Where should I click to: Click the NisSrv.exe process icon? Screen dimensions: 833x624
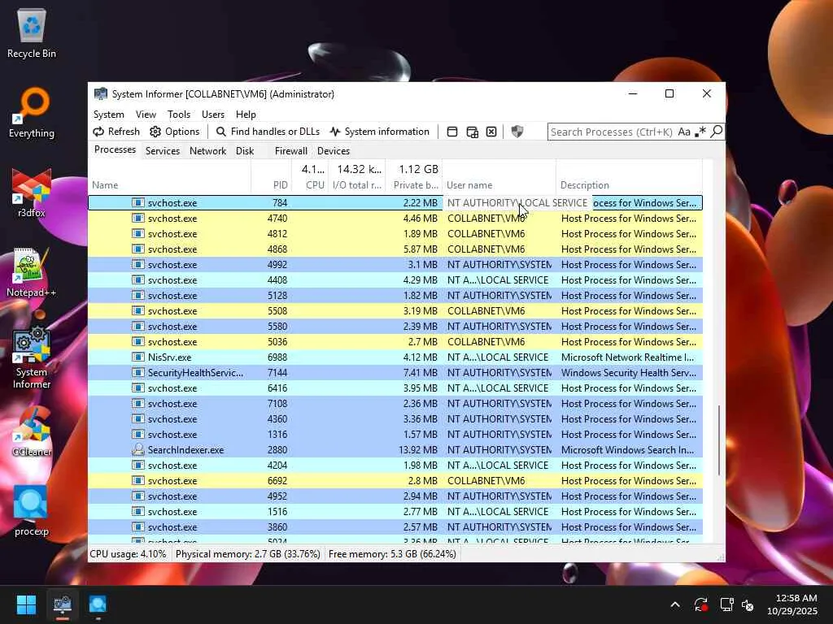138,357
